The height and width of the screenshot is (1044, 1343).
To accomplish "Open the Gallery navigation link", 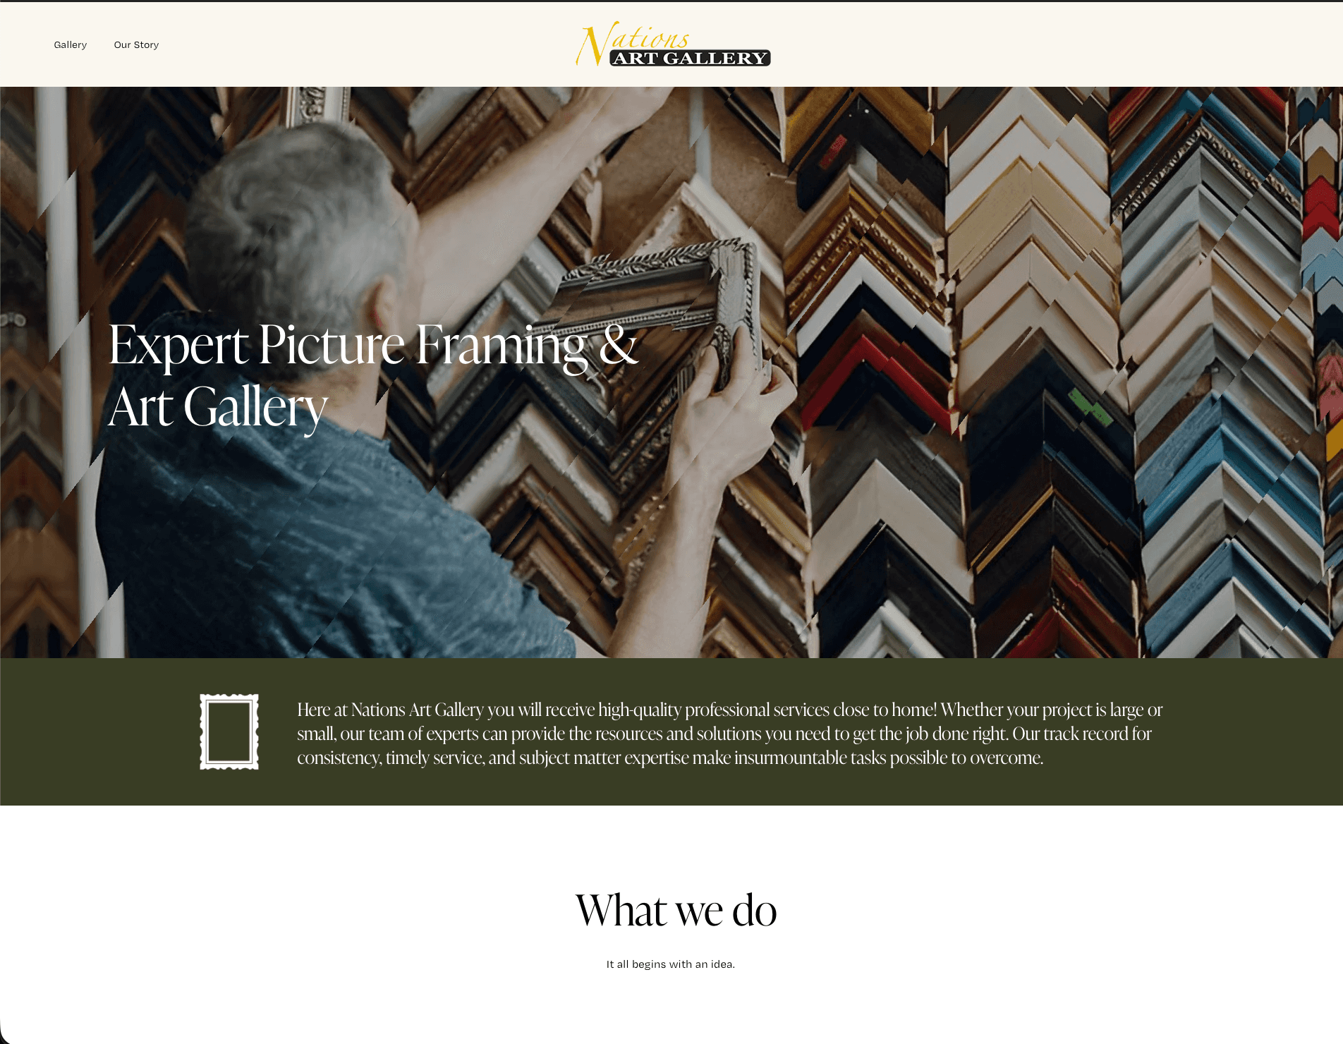I will click(71, 44).
